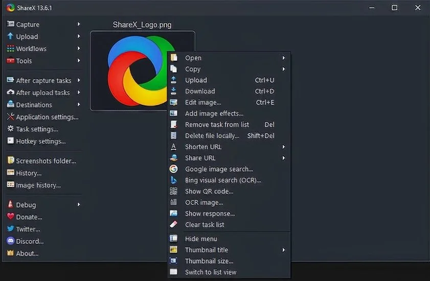Click the Hotkey settings icon
430x281 pixels.
[x=10, y=140]
